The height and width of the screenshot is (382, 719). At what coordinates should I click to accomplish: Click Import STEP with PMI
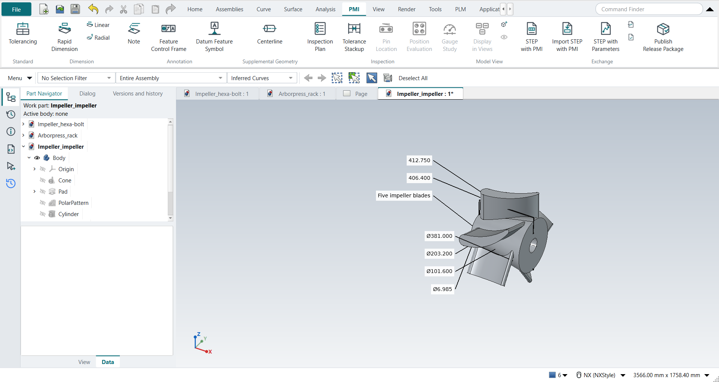[x=567, y=37]
